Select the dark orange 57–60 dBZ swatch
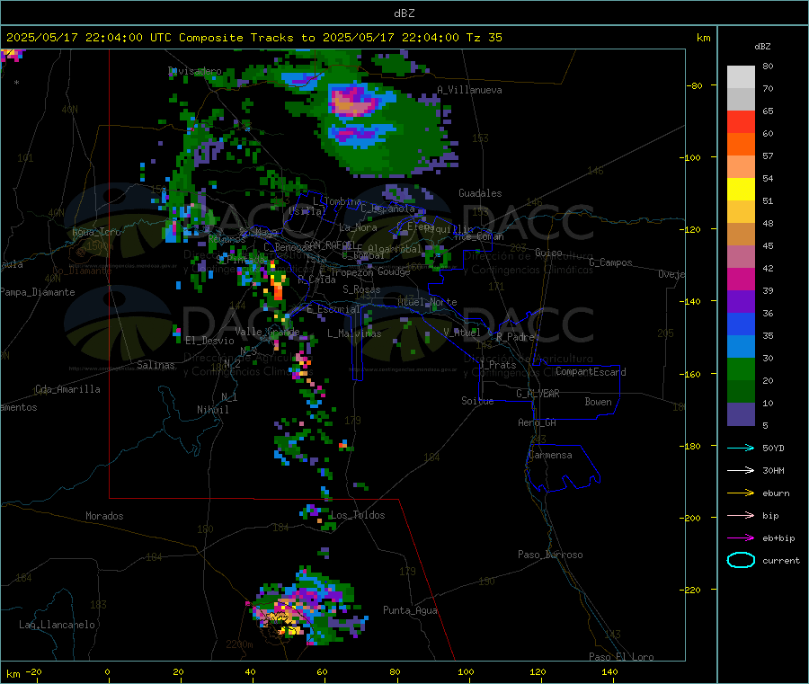The image size is (809, 684). click(x=741, y=145)
